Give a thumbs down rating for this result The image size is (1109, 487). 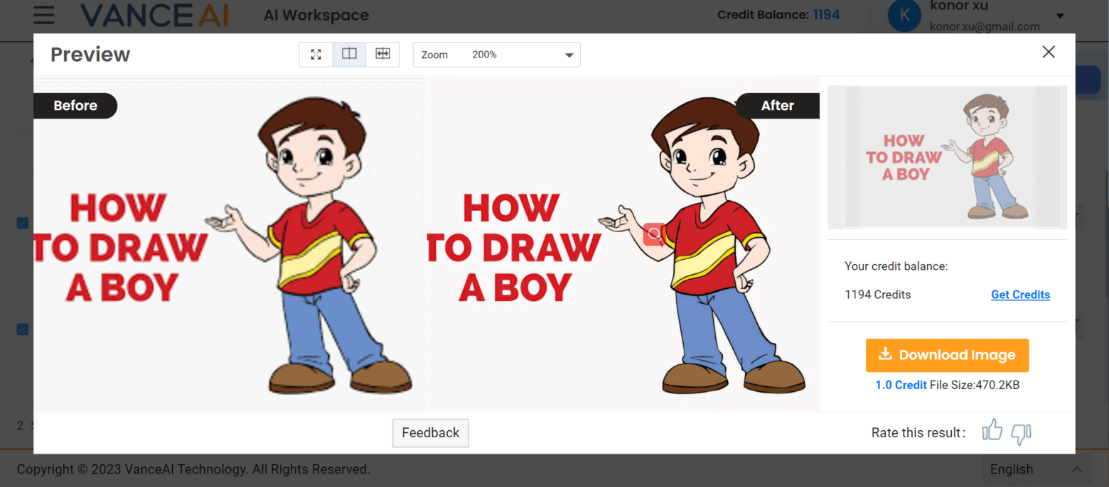pyautogui.click(x=1021, y=433)
